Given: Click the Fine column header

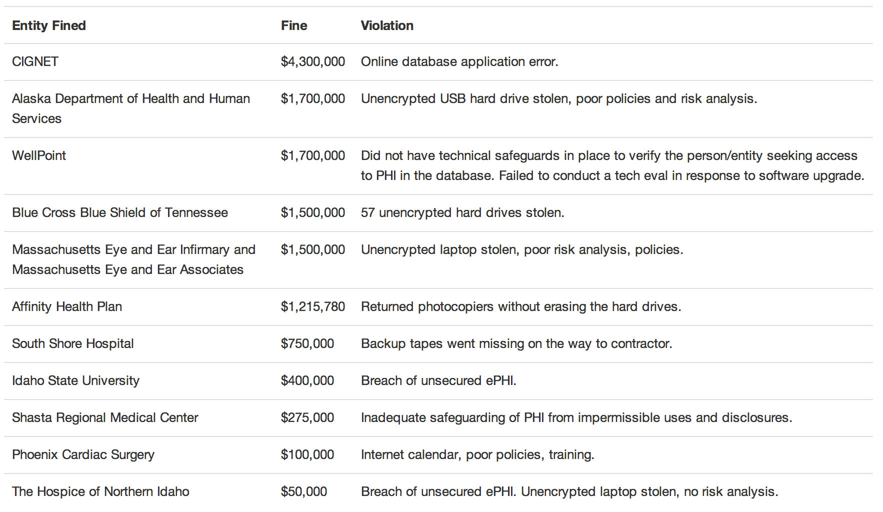Looking at the screenshot, I should (x=294, y=25).
